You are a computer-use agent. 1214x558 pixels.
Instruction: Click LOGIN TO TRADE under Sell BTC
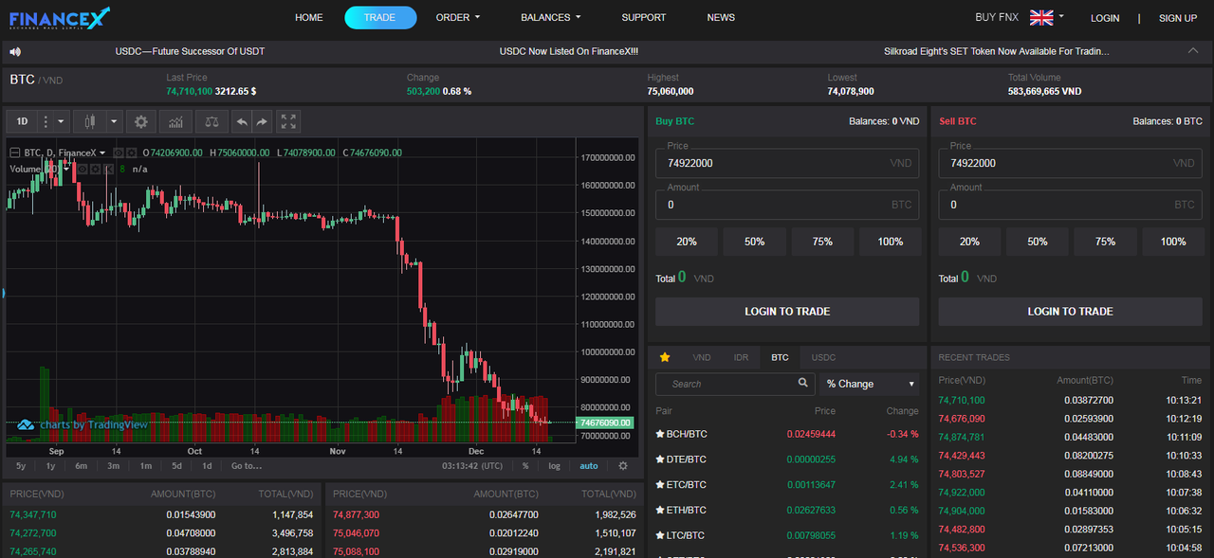point(1070,312)
